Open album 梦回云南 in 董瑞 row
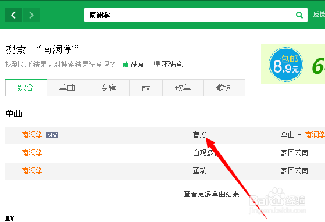The image size is (325, 222). 294,171
